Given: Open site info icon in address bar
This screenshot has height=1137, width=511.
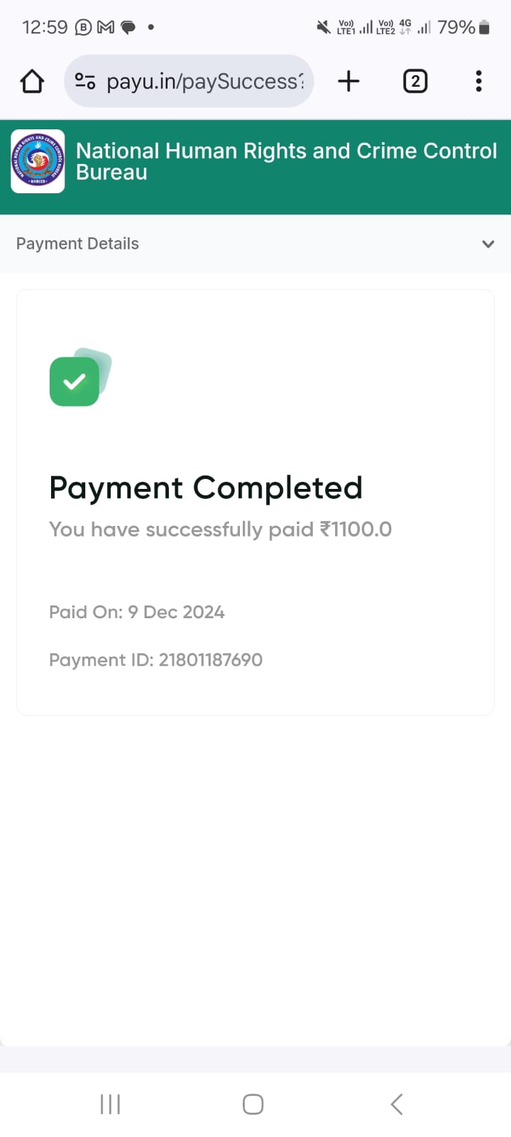Looking at the screenshot, I should click(85, 82).
